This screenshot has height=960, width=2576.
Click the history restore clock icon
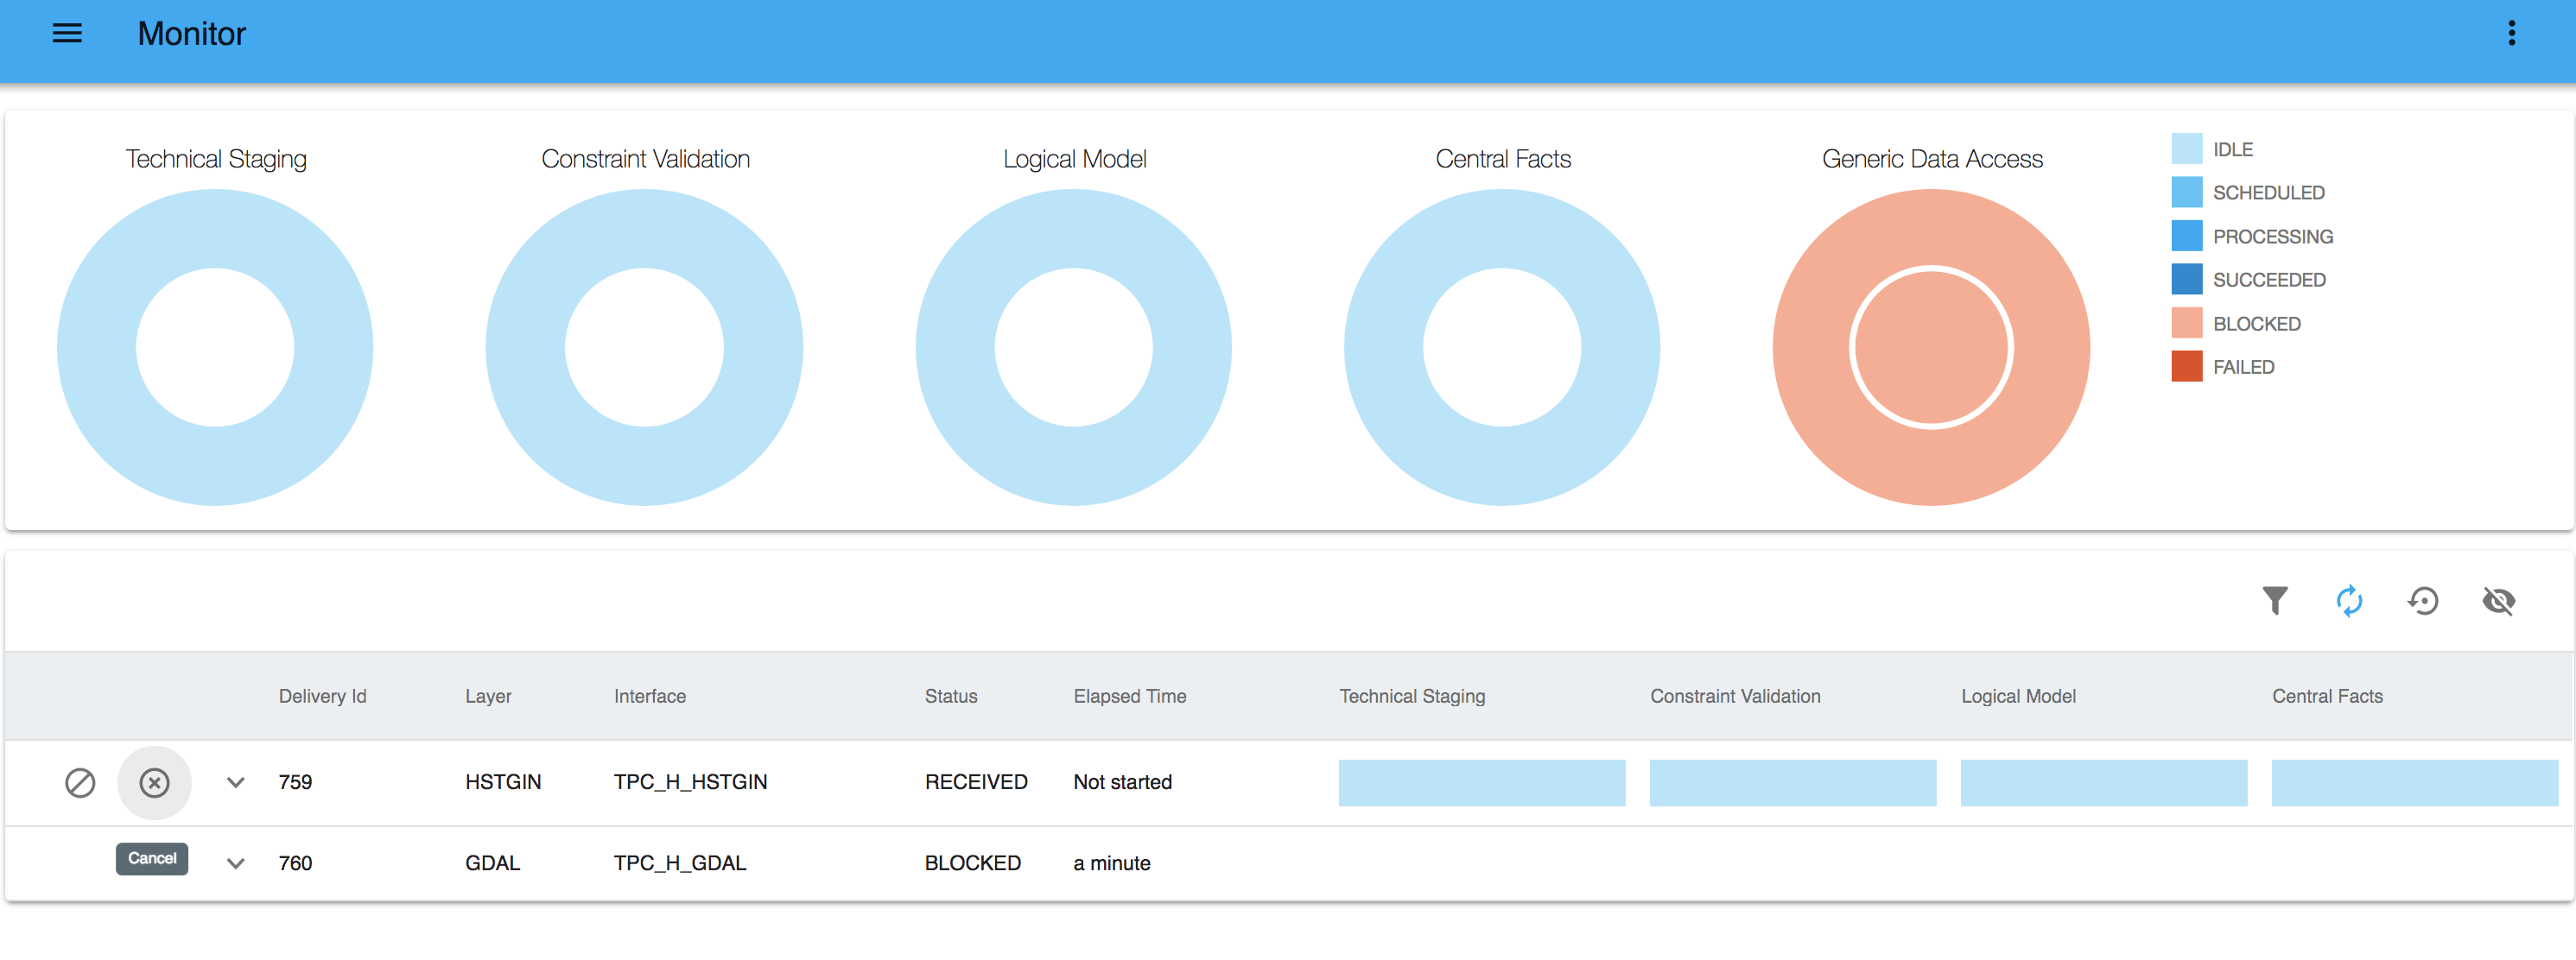[x=2423, y=600]
